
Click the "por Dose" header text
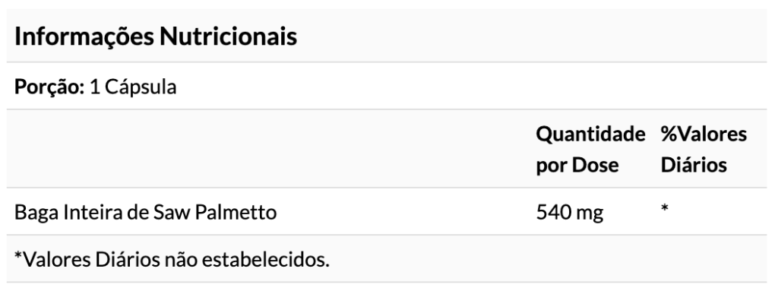coord(577,165)
